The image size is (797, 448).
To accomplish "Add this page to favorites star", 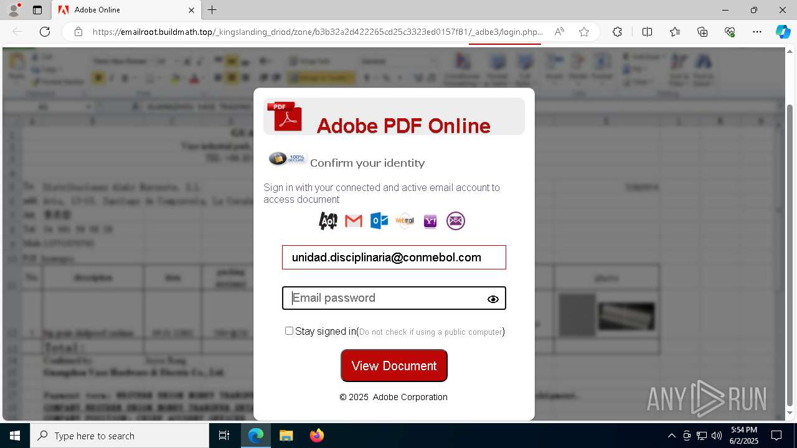I will (584, 32).
